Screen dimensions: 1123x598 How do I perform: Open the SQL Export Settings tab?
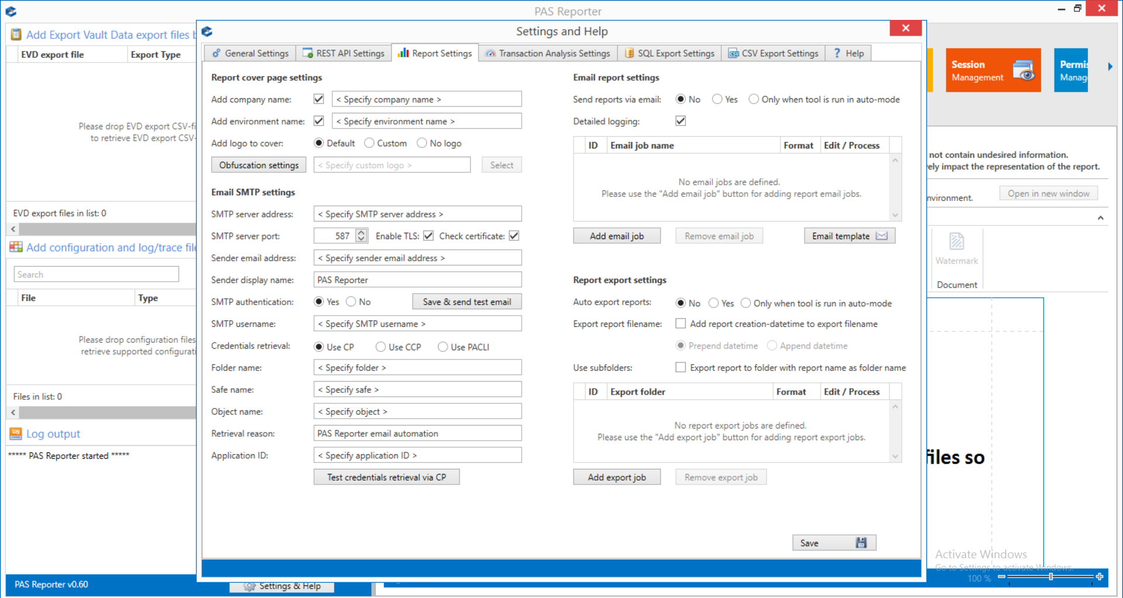(x=669, y=53)
